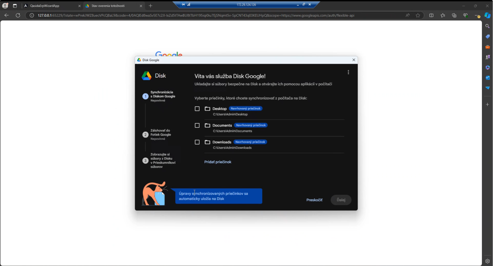Select step 1 Synchronizácia s Diskom Google
493x266 pixels.
(x=159, y=96)
